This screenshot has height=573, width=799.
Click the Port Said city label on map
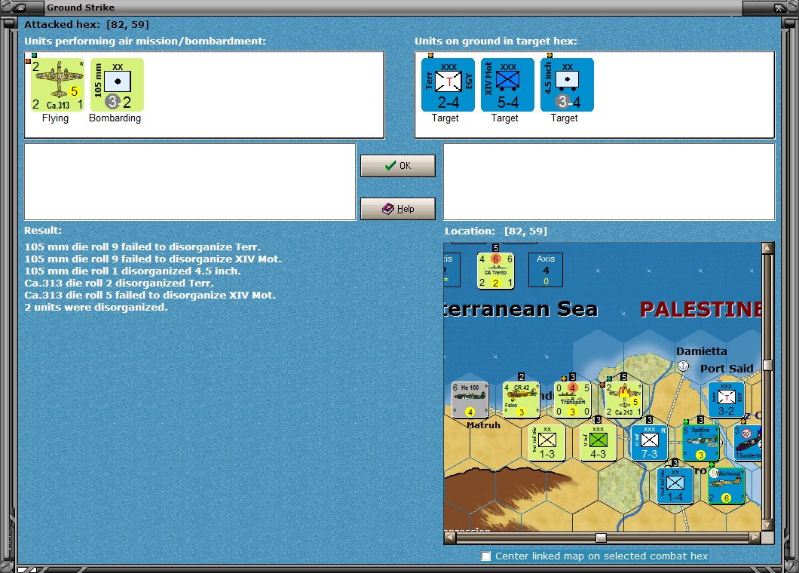point(727,369)
